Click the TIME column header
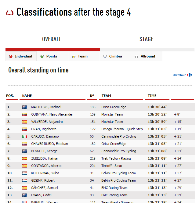 point(152,96)
